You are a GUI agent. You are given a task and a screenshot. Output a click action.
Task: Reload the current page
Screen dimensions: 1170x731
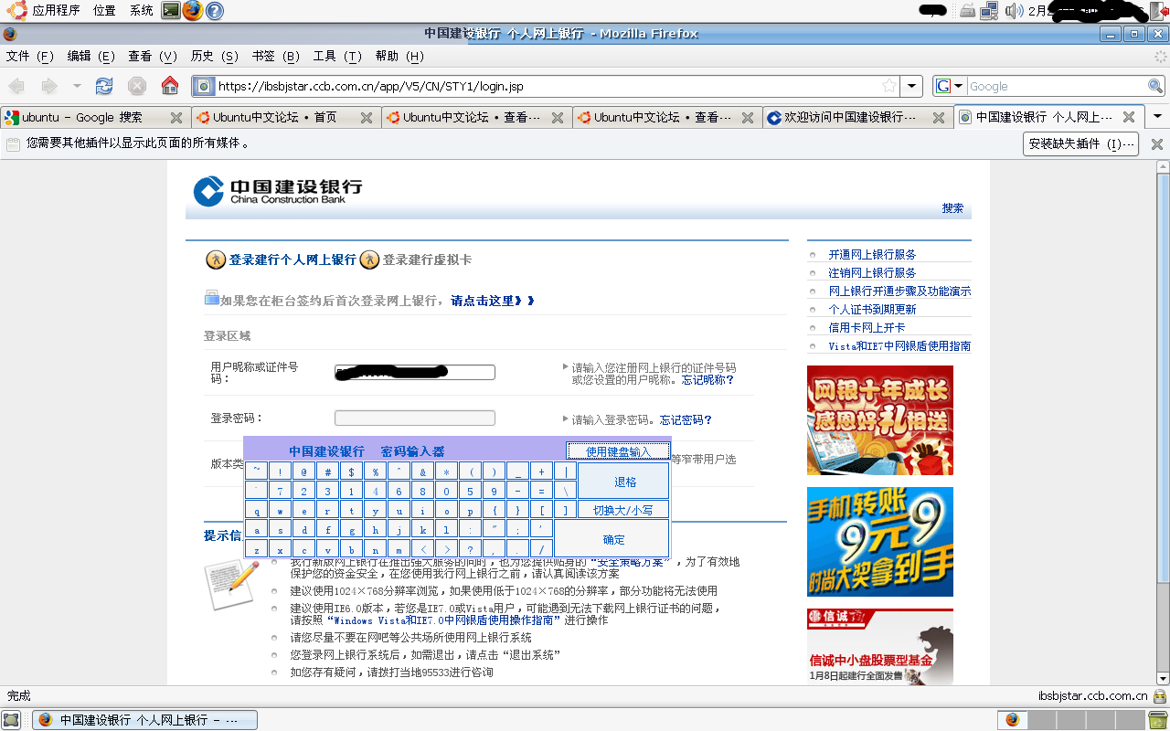(104, 86)
